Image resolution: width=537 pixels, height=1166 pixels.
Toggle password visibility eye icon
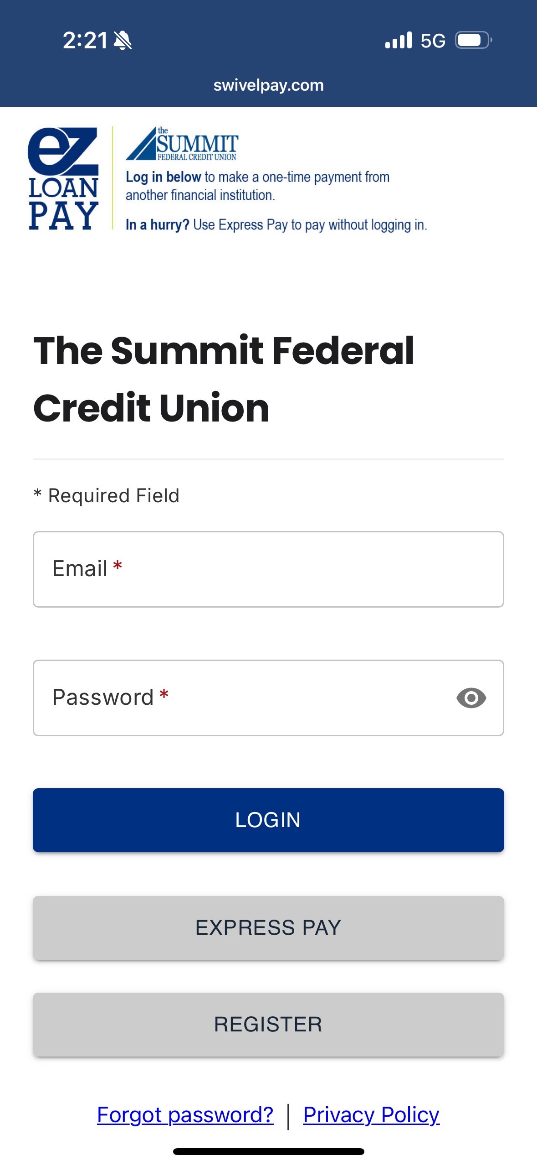click(471, 698)
